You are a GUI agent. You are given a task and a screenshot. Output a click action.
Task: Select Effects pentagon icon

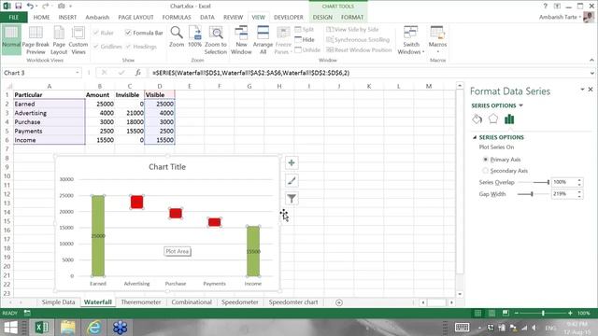pos(493,119)
